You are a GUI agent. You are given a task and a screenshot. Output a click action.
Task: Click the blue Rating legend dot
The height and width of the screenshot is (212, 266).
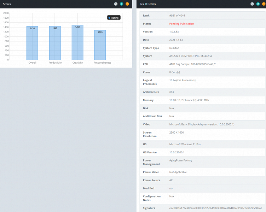click(x=110, y=18)
